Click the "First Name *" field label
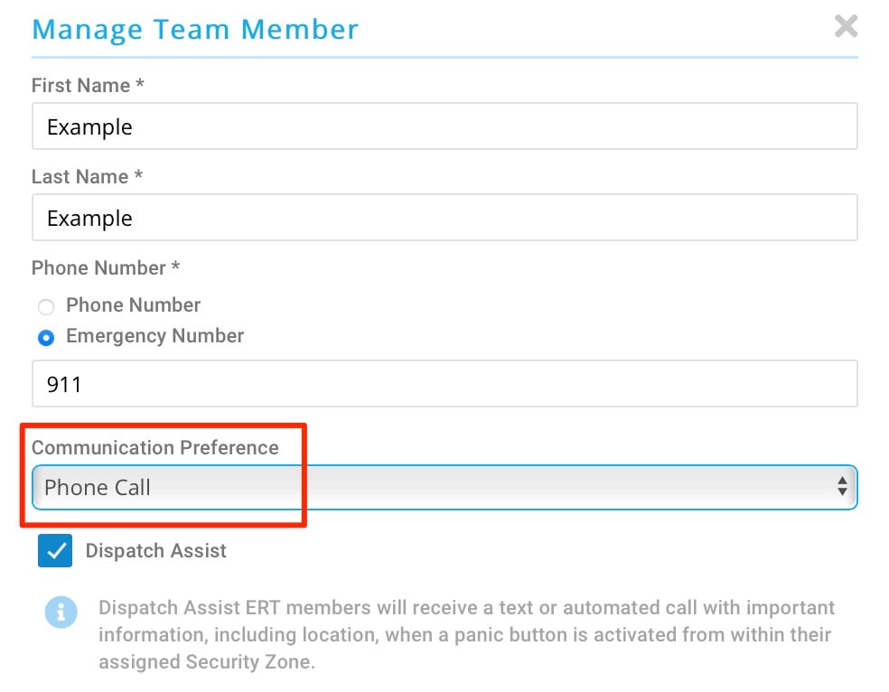This screenshot has width=889, height=692. pyautogui.click(x=88, y=86)
